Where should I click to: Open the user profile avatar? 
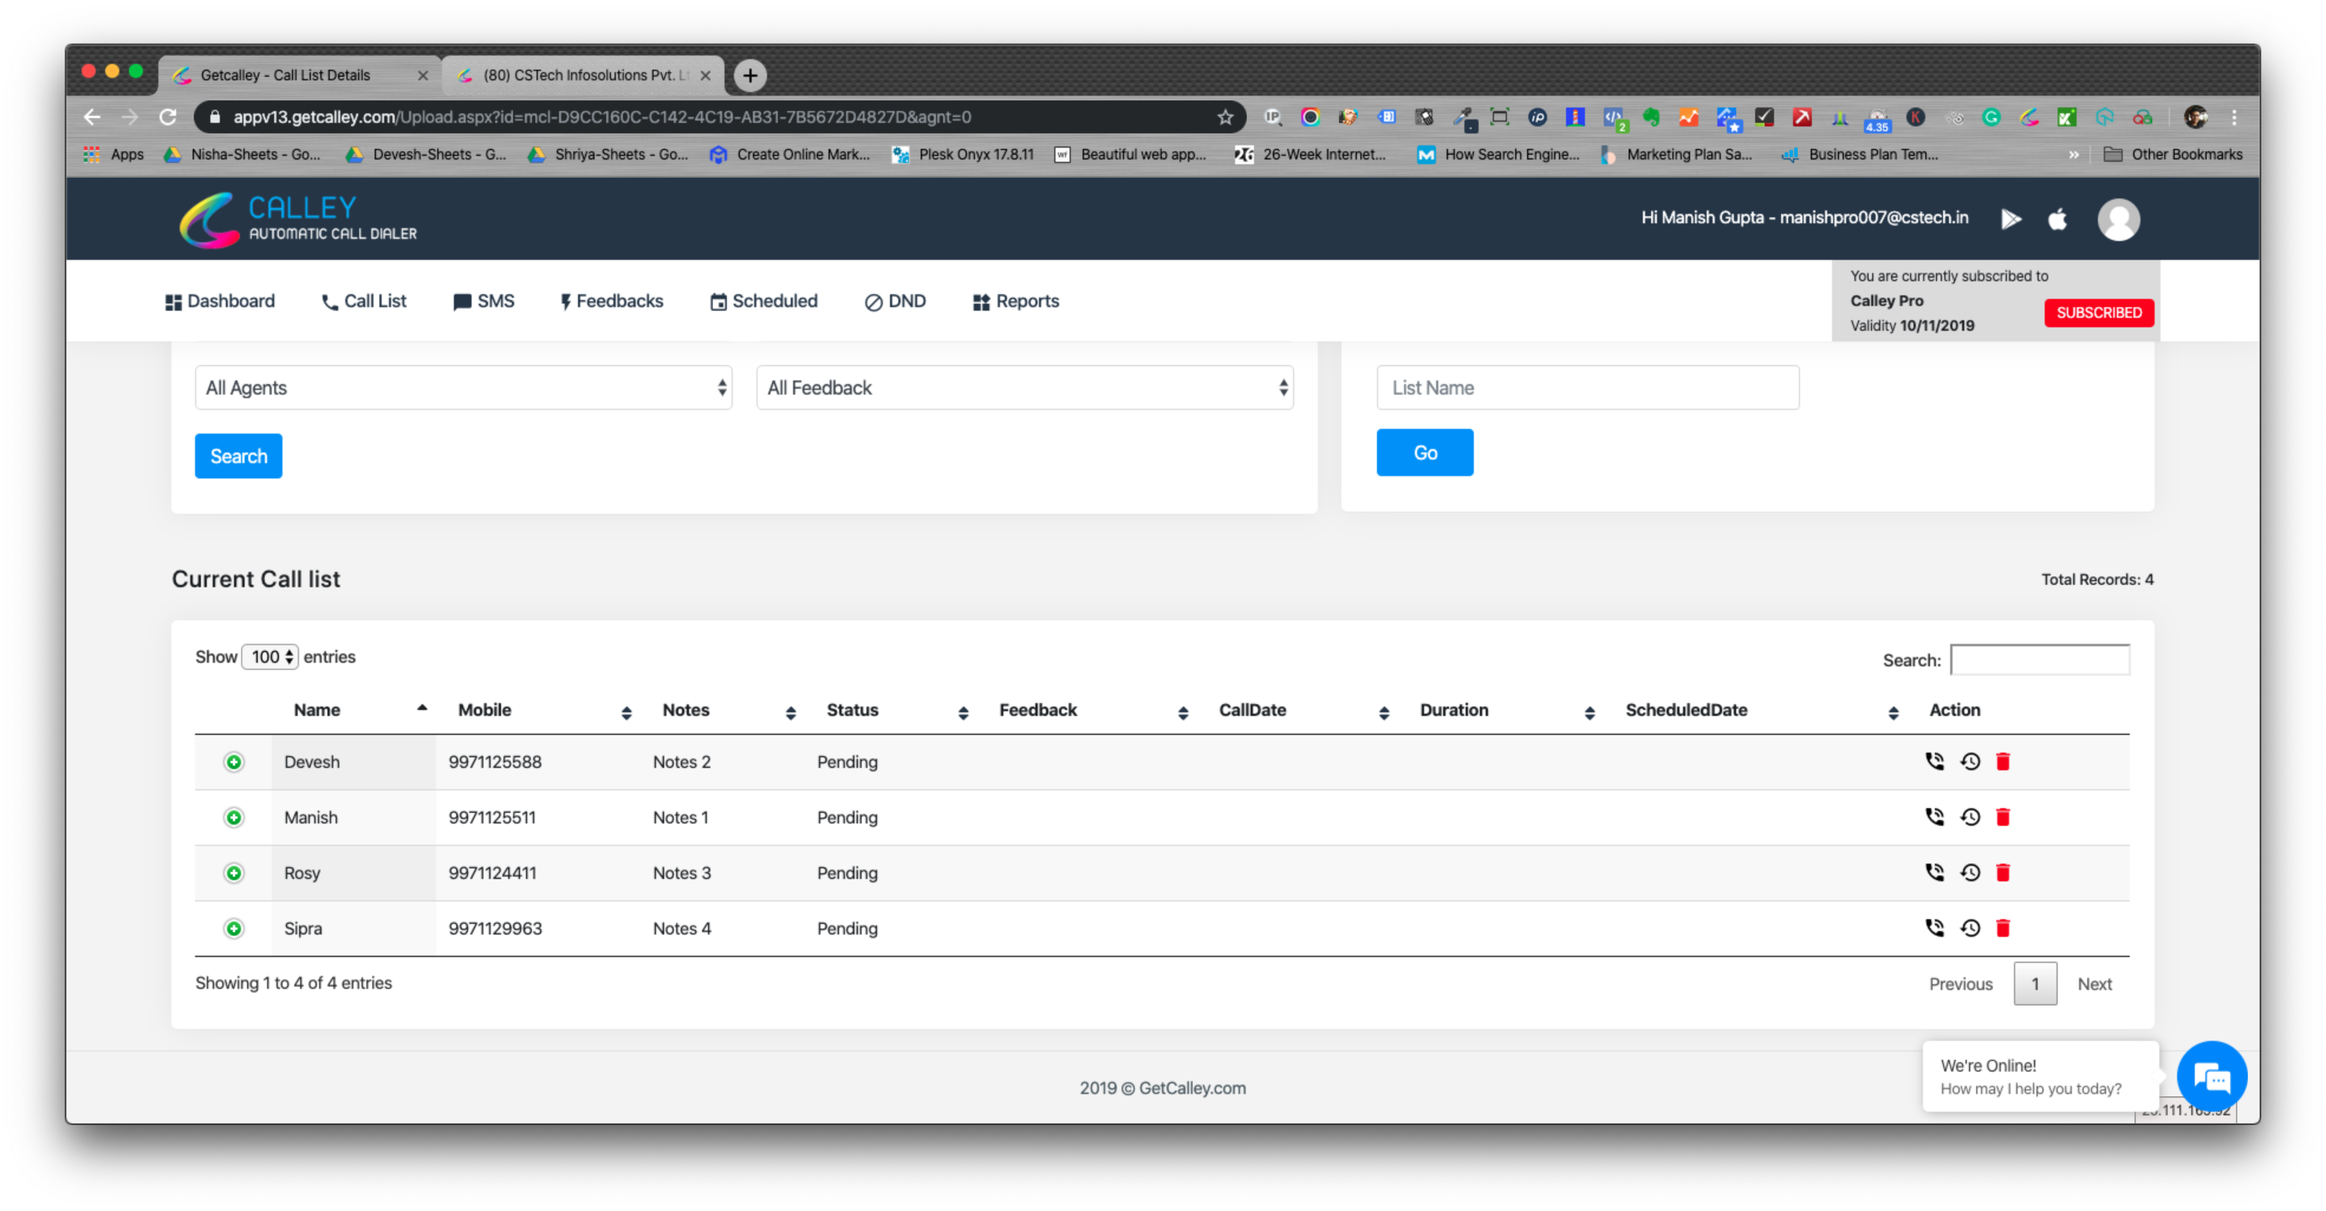click(2119, 219)
